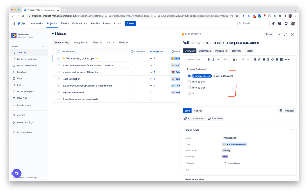Open the user profile avatar in Jira
Image resolution: width=308 pixels, height=193 pixels.
coord(293,23)
